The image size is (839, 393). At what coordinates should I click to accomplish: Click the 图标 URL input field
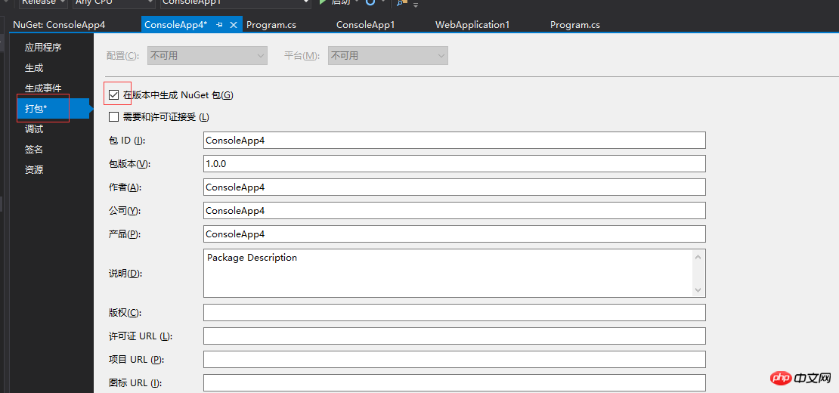[454, 383]
